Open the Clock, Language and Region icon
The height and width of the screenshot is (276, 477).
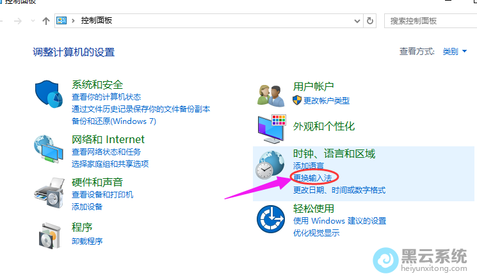coord(270,165)
